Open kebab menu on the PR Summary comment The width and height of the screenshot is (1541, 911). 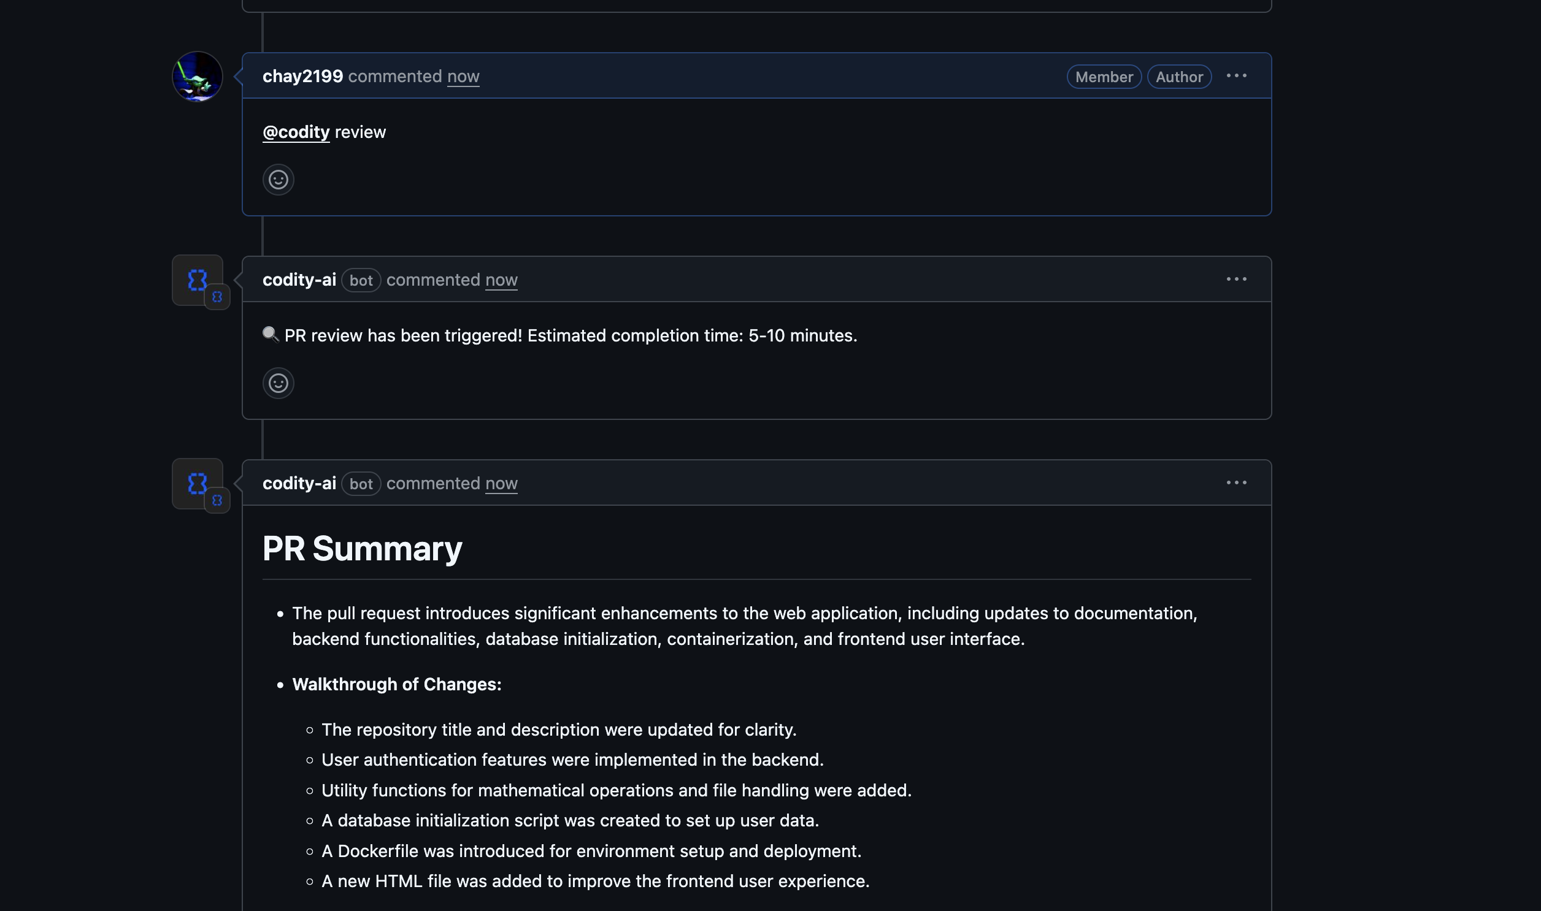tap(1235, 482)
